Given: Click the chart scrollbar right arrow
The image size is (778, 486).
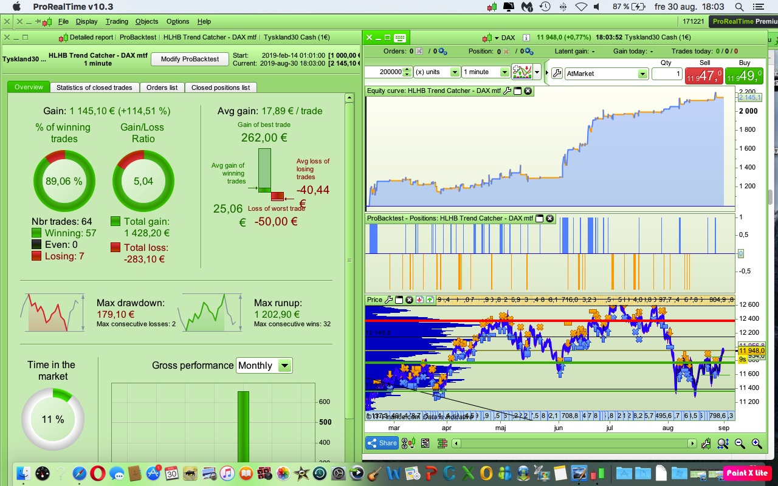Looking at the screenshot, I should [692, 443].
